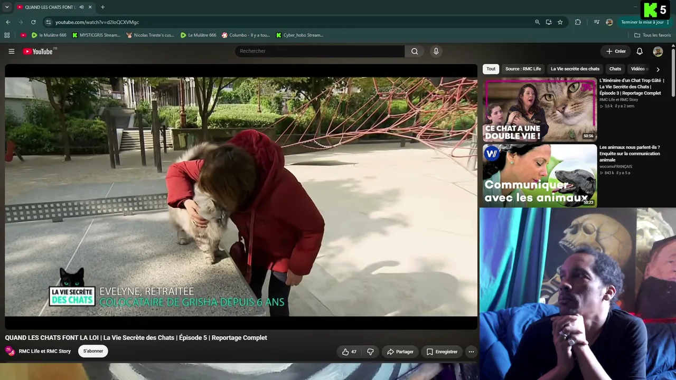676x380 pixels.
Task: Open the Chrome profile avatar
Action: tap(609, 22)
